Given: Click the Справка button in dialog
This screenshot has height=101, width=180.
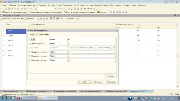Looking at the screenshot, I should [111, 82].
